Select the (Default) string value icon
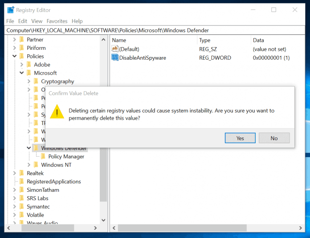 click(115, 48)
